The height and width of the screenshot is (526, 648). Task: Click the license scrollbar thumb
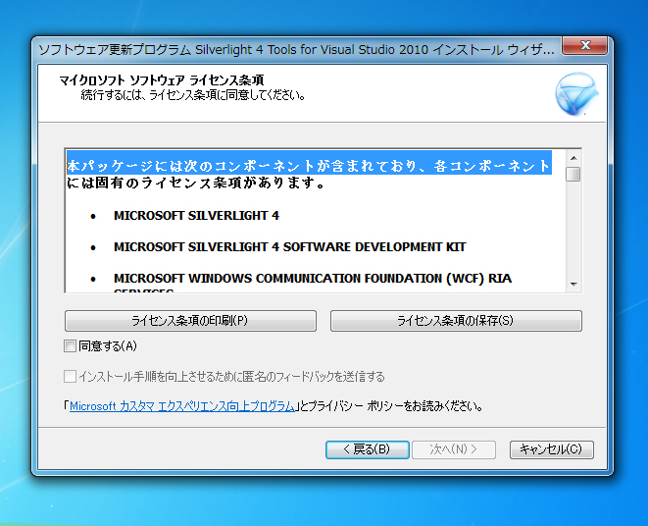pyautogui.click(x=573, y=174)
